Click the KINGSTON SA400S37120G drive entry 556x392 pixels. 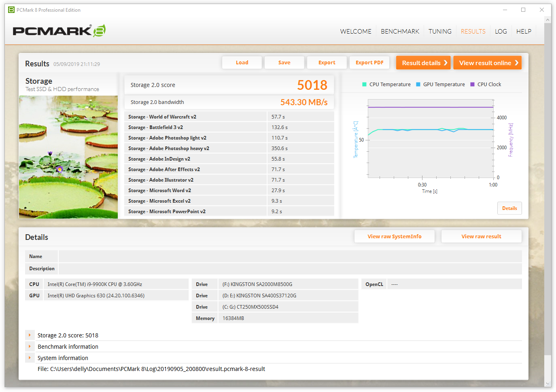[288, 296]
